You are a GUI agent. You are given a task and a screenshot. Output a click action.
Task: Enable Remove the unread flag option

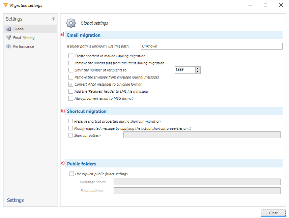(x=71, y=63)
